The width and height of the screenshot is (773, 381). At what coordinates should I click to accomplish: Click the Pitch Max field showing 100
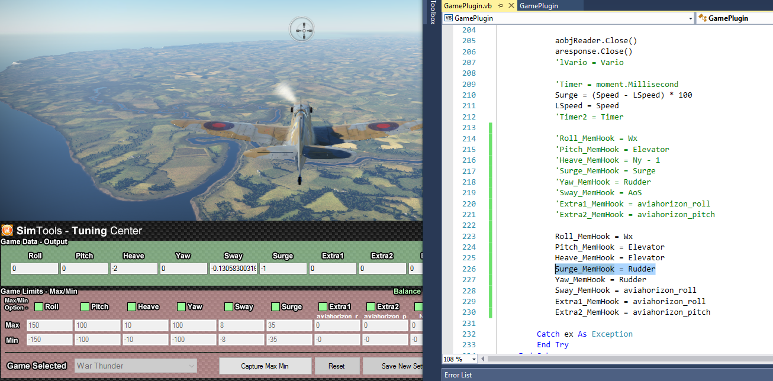pos(96,325)
